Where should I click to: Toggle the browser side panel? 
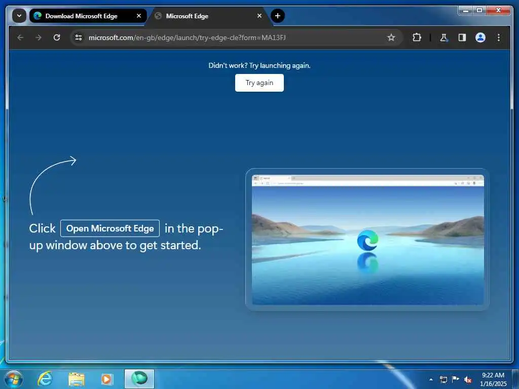tap(462, 37)
